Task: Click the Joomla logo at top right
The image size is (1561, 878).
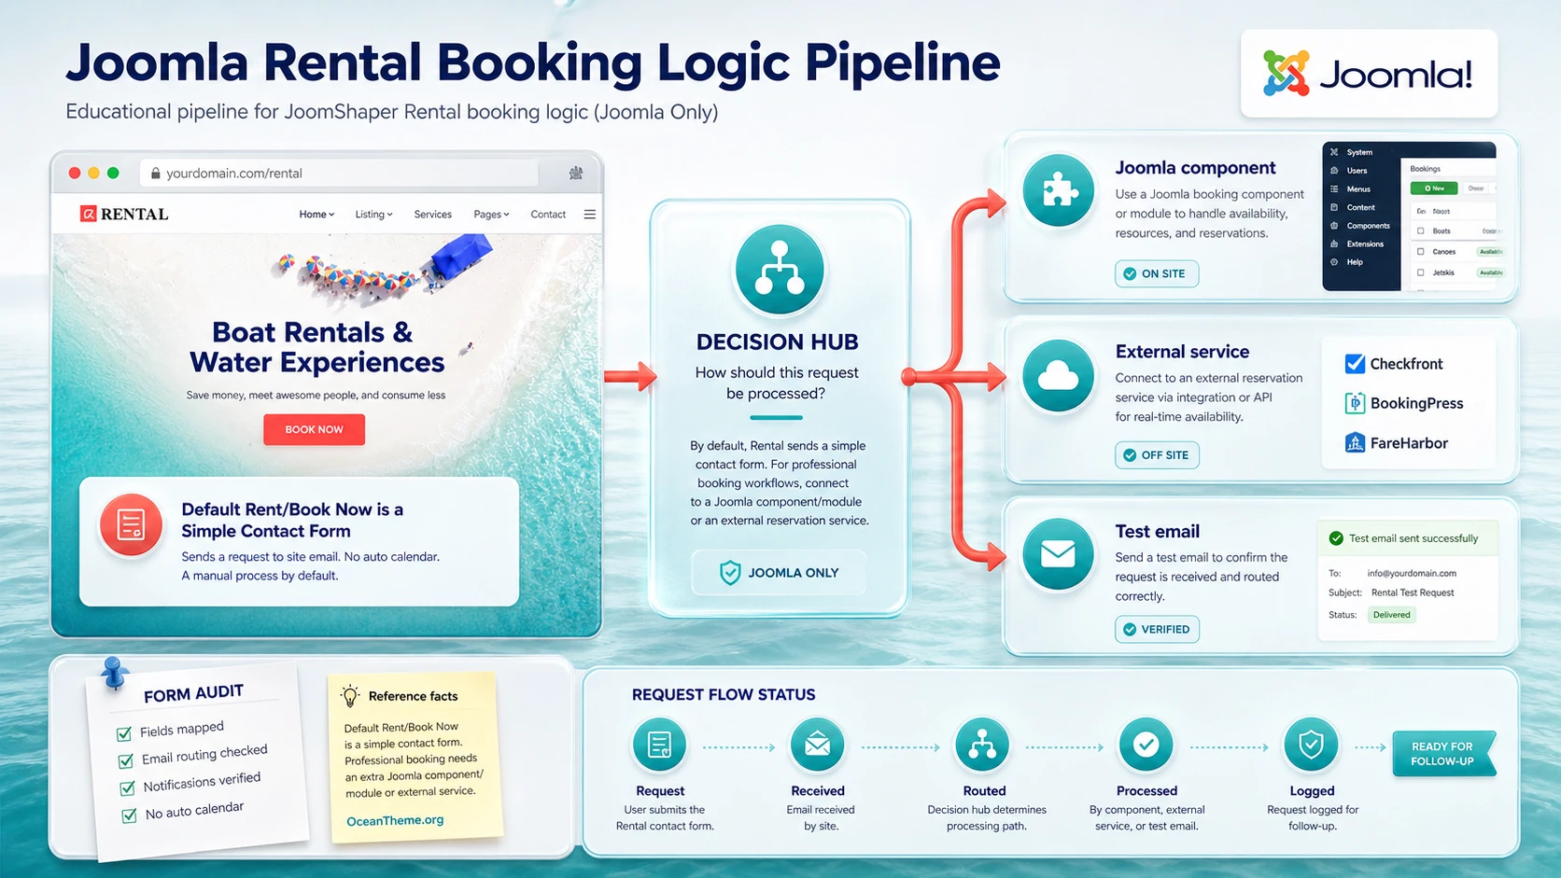Action: (x=1369, y=74)
